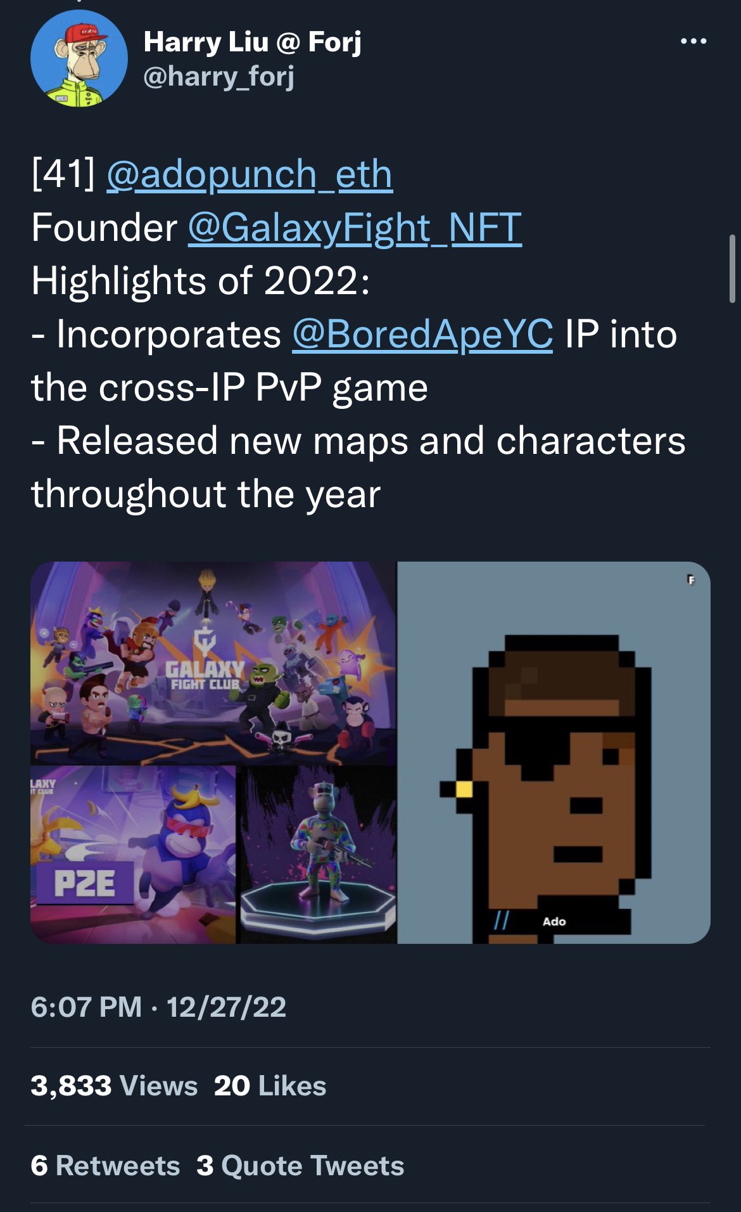Open the three-dot more options menu
This screenshot has width=741, height=1212.
tap(693, 41)
